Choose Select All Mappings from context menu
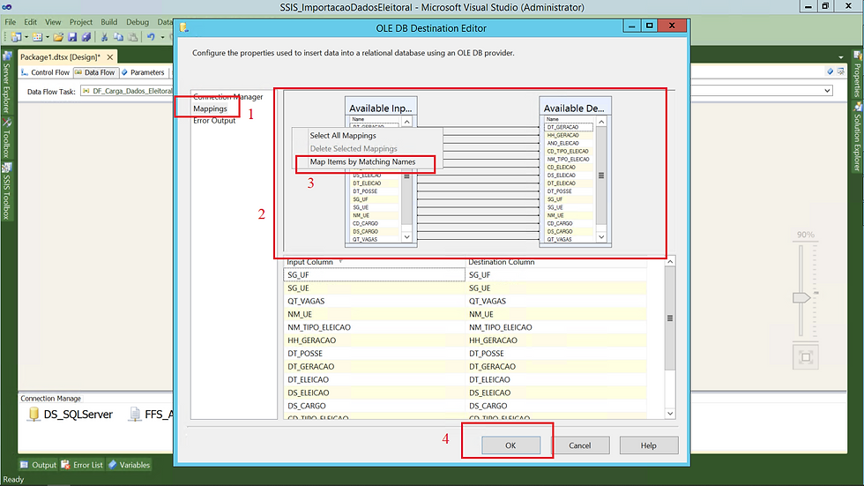 coord(343,136)
